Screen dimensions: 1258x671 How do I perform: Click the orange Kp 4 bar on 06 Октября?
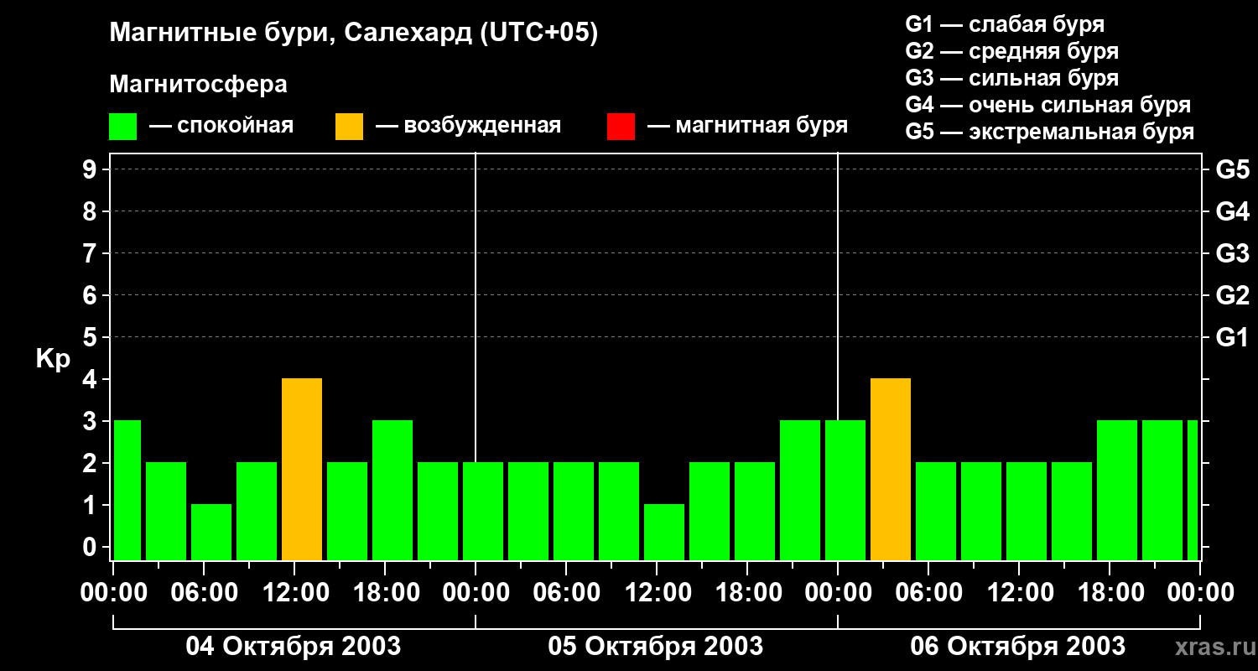click(891, 469)
